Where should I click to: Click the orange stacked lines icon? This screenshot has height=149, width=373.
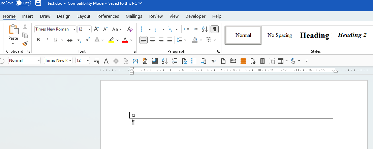click(243, 61)
